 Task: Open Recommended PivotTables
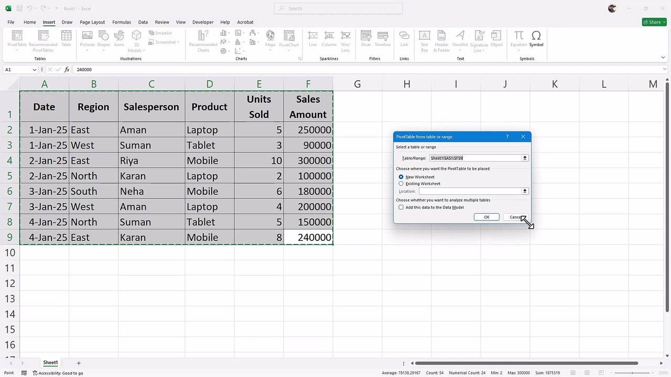[43, 41]
